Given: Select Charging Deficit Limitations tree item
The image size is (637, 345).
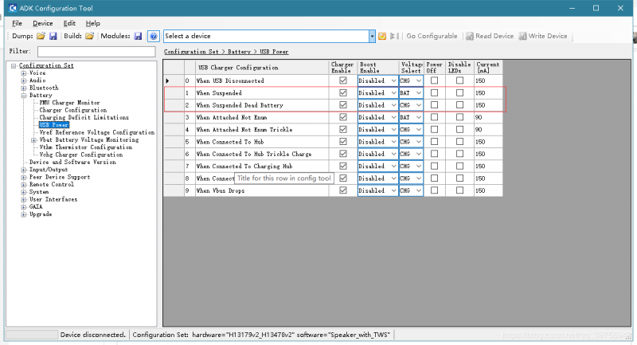Looking at the screenshot, I should click(84, 117).
